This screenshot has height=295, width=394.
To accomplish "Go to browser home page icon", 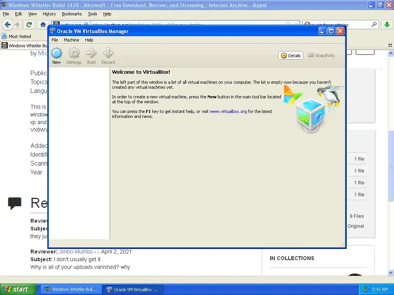I will point(43,25).
